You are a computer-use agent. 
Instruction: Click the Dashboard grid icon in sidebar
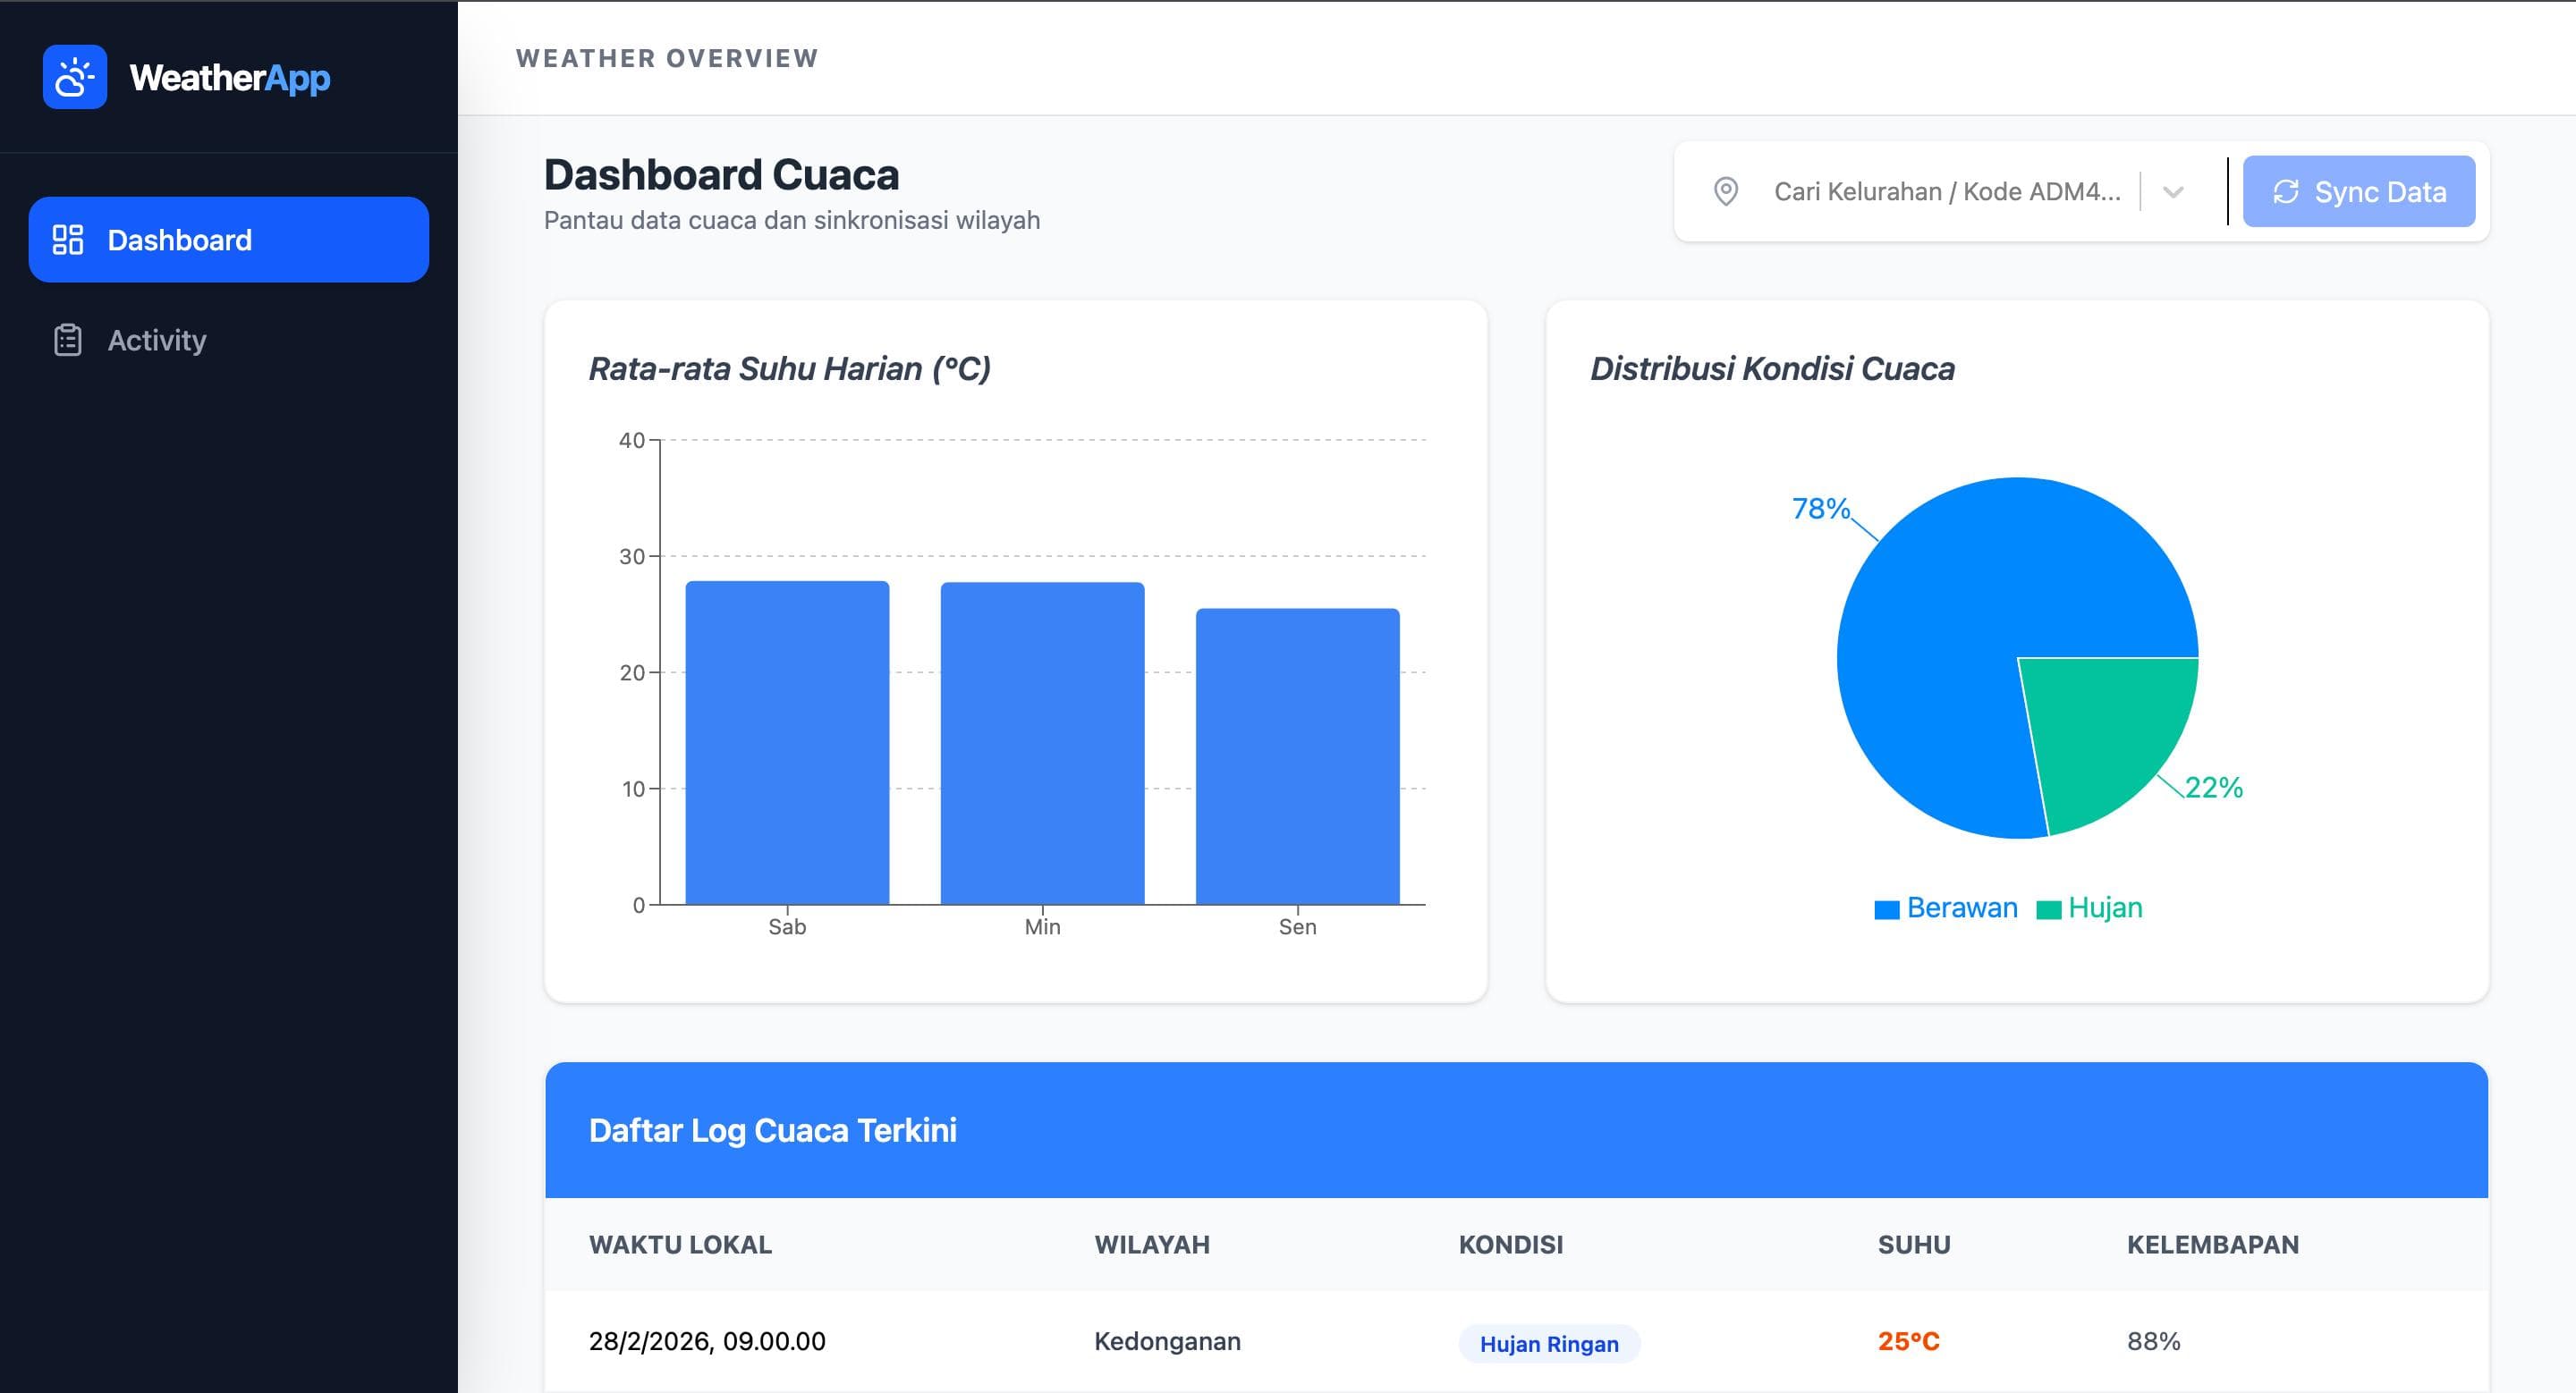tap(67, 240)
